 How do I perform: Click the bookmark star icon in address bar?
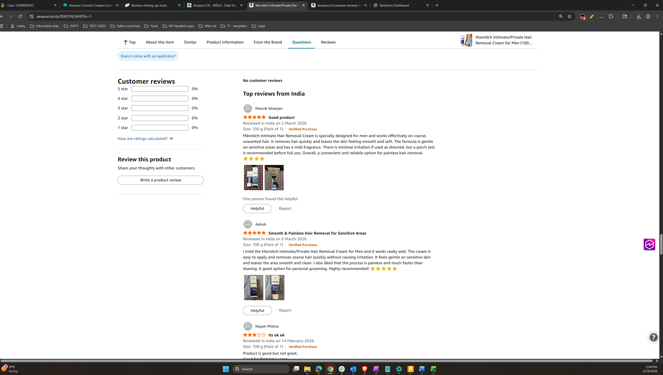coord(569,16)
